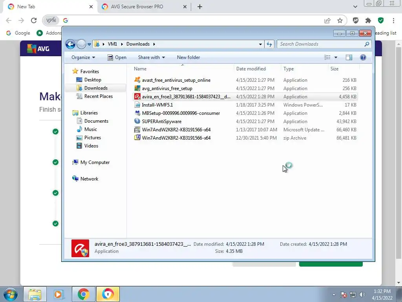402x302 pixels.
Task: Open the Windows Start menu
Action: point(11,294)
